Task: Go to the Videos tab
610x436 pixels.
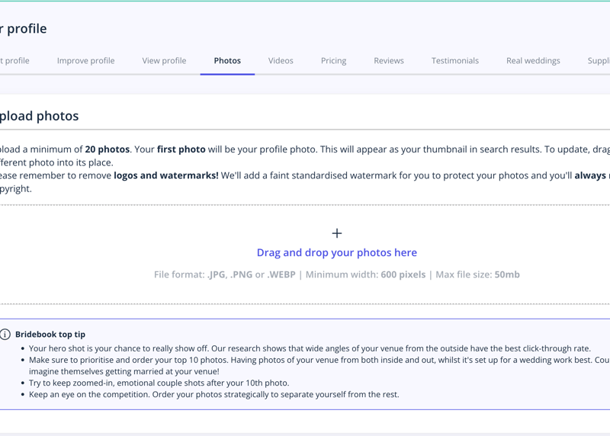Action: click(281, 61)
